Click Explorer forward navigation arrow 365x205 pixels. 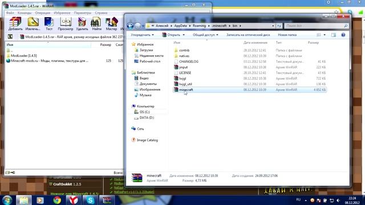pyautogui.click(x=138, y=26)
